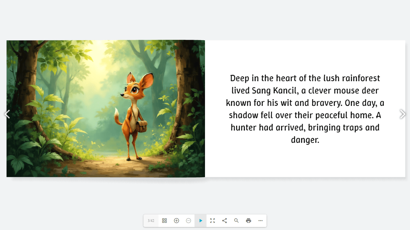Open the more options menu
Viewport: 410px width, 230px height.
click(261, 221)
